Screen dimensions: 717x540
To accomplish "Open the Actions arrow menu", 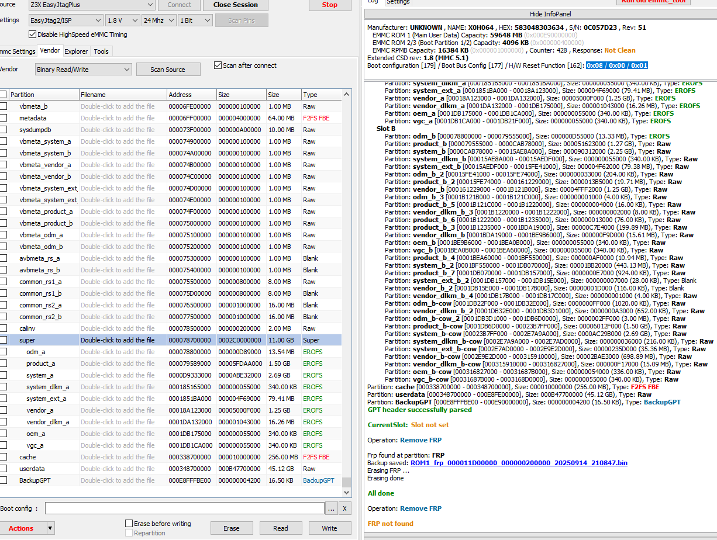I will [x=50, y=528].
